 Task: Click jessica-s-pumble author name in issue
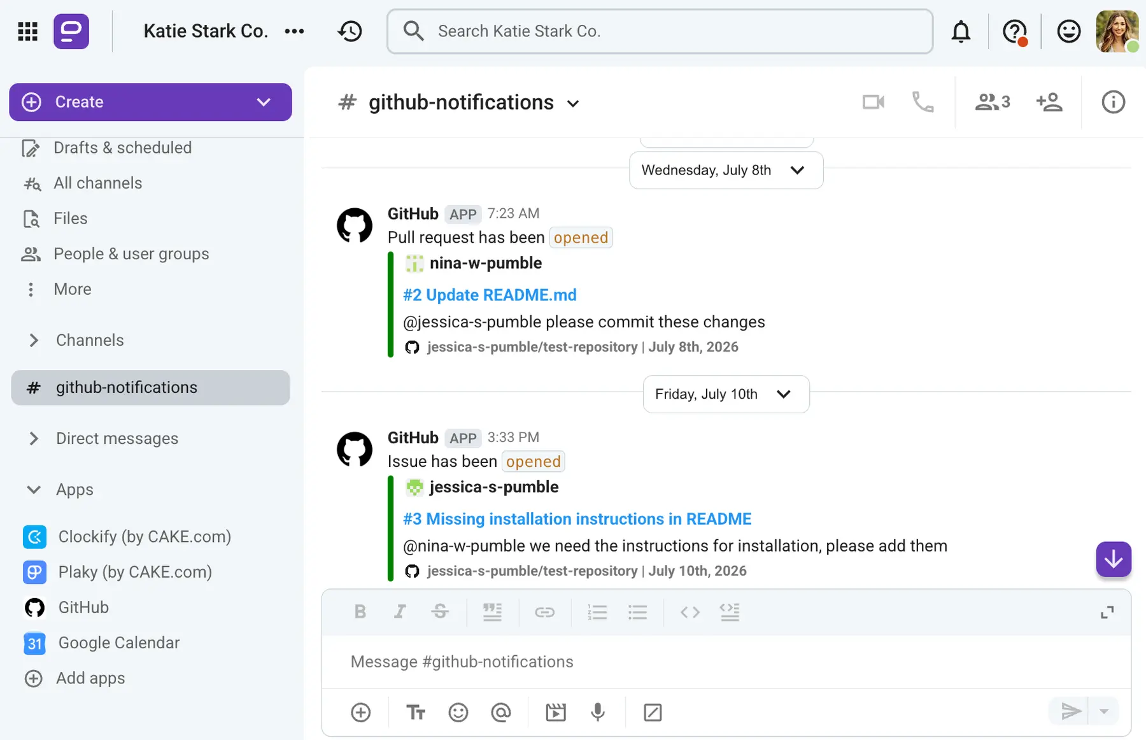click(494, 487)
